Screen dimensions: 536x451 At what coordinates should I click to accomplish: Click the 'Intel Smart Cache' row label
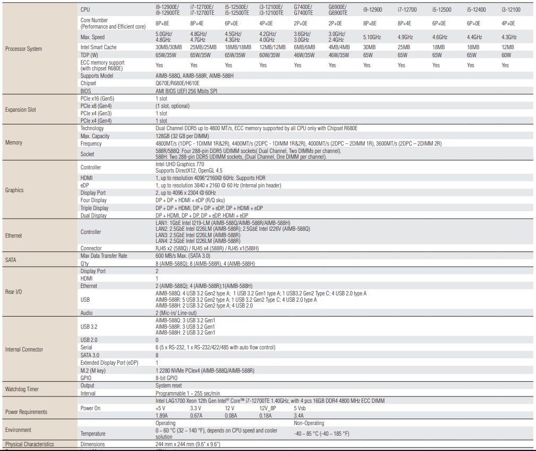coord(99,47)
